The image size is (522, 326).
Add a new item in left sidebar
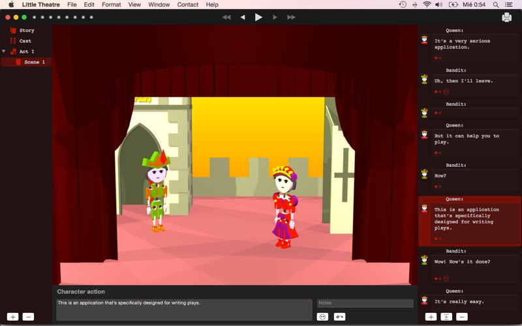[13, 317]
